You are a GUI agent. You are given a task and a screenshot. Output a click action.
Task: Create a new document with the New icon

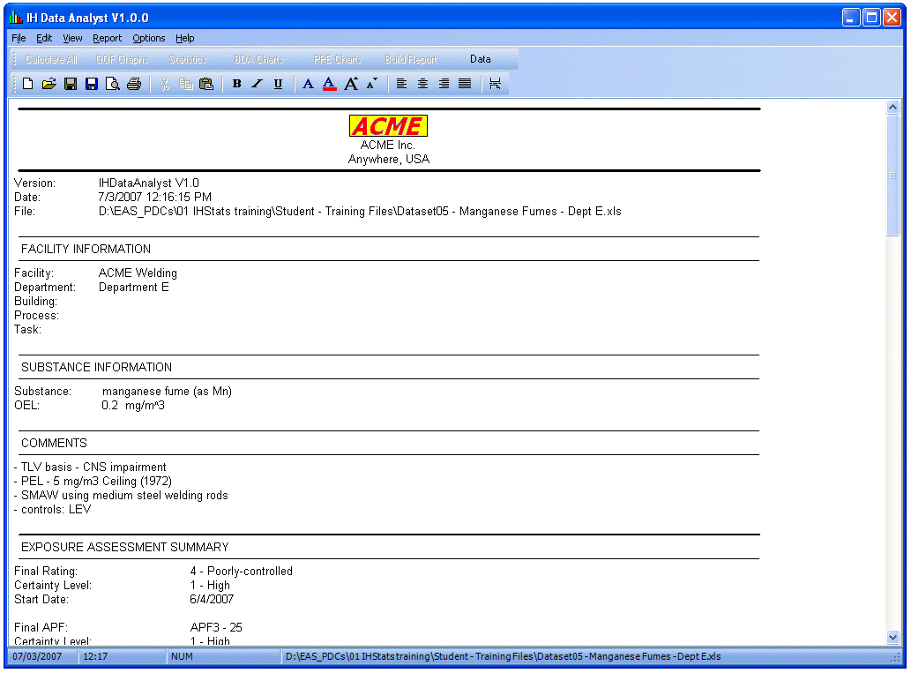coord(26,83)
